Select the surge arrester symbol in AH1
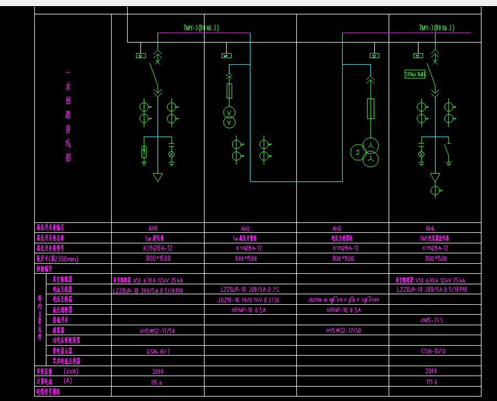This screenshot has height=401, width=497. tap(144, 152)
